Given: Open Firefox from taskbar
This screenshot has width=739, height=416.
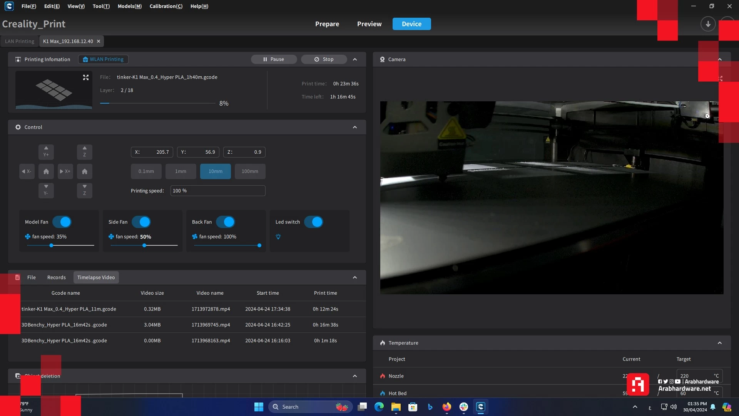Looking at the screenshot, I should (x=446, y=407).
